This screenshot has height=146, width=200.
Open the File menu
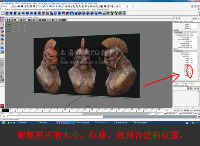click(x=2, y=3)
